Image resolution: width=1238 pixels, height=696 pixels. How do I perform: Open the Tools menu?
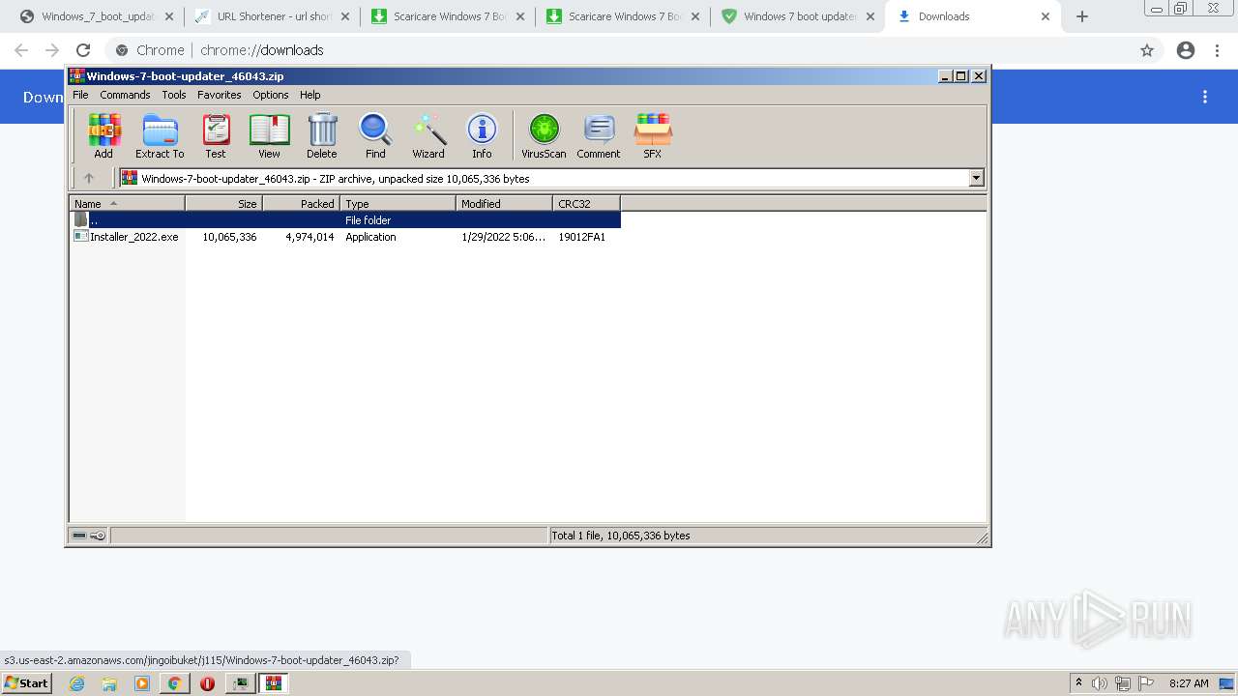(174, 95)
